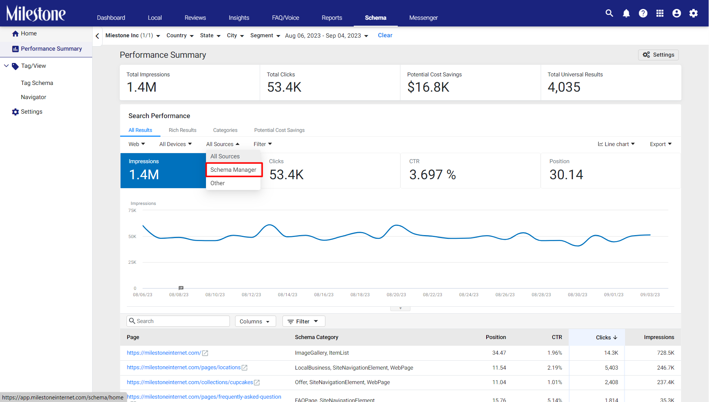The image size is (709, 402).
Task: Change the Line chart type dropdown
Action: [x=616, y=144]
